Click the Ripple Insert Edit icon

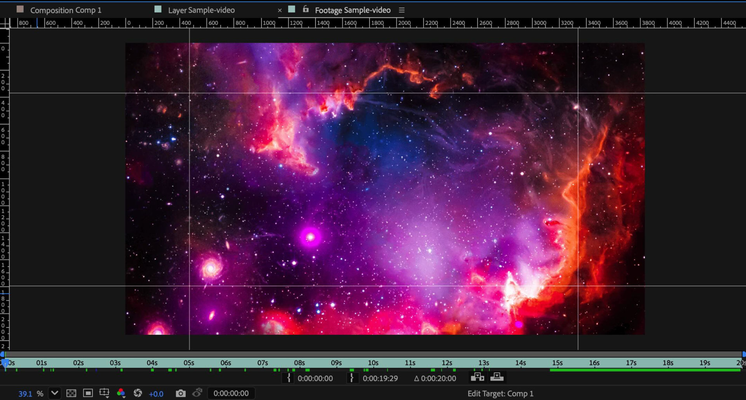click(x=478, y=377)
